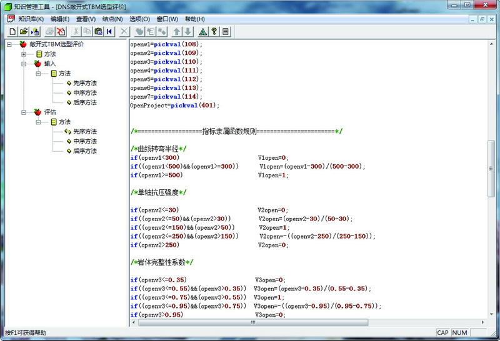Click the vertical scrollbar thumb of code pane
Viewport: 500px width, 341px height.
coord(491,169)
